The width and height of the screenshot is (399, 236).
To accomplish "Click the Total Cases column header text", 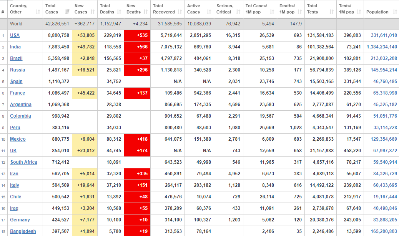I will [x=52, y=9].
